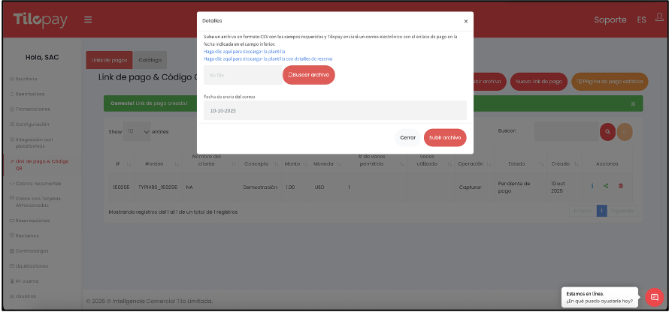Open the ES language selector

coord(641,19)
